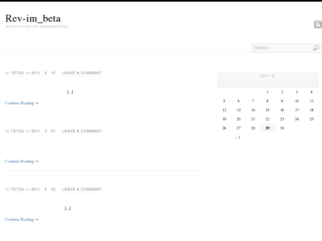322x241 pixels.
Task: Open TETSU author link on first post
Action: click(x=17, y=73)
